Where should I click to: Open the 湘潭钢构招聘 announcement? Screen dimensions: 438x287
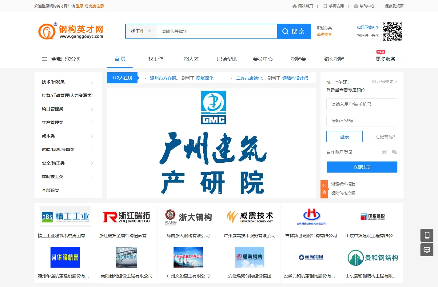[343, 184]
